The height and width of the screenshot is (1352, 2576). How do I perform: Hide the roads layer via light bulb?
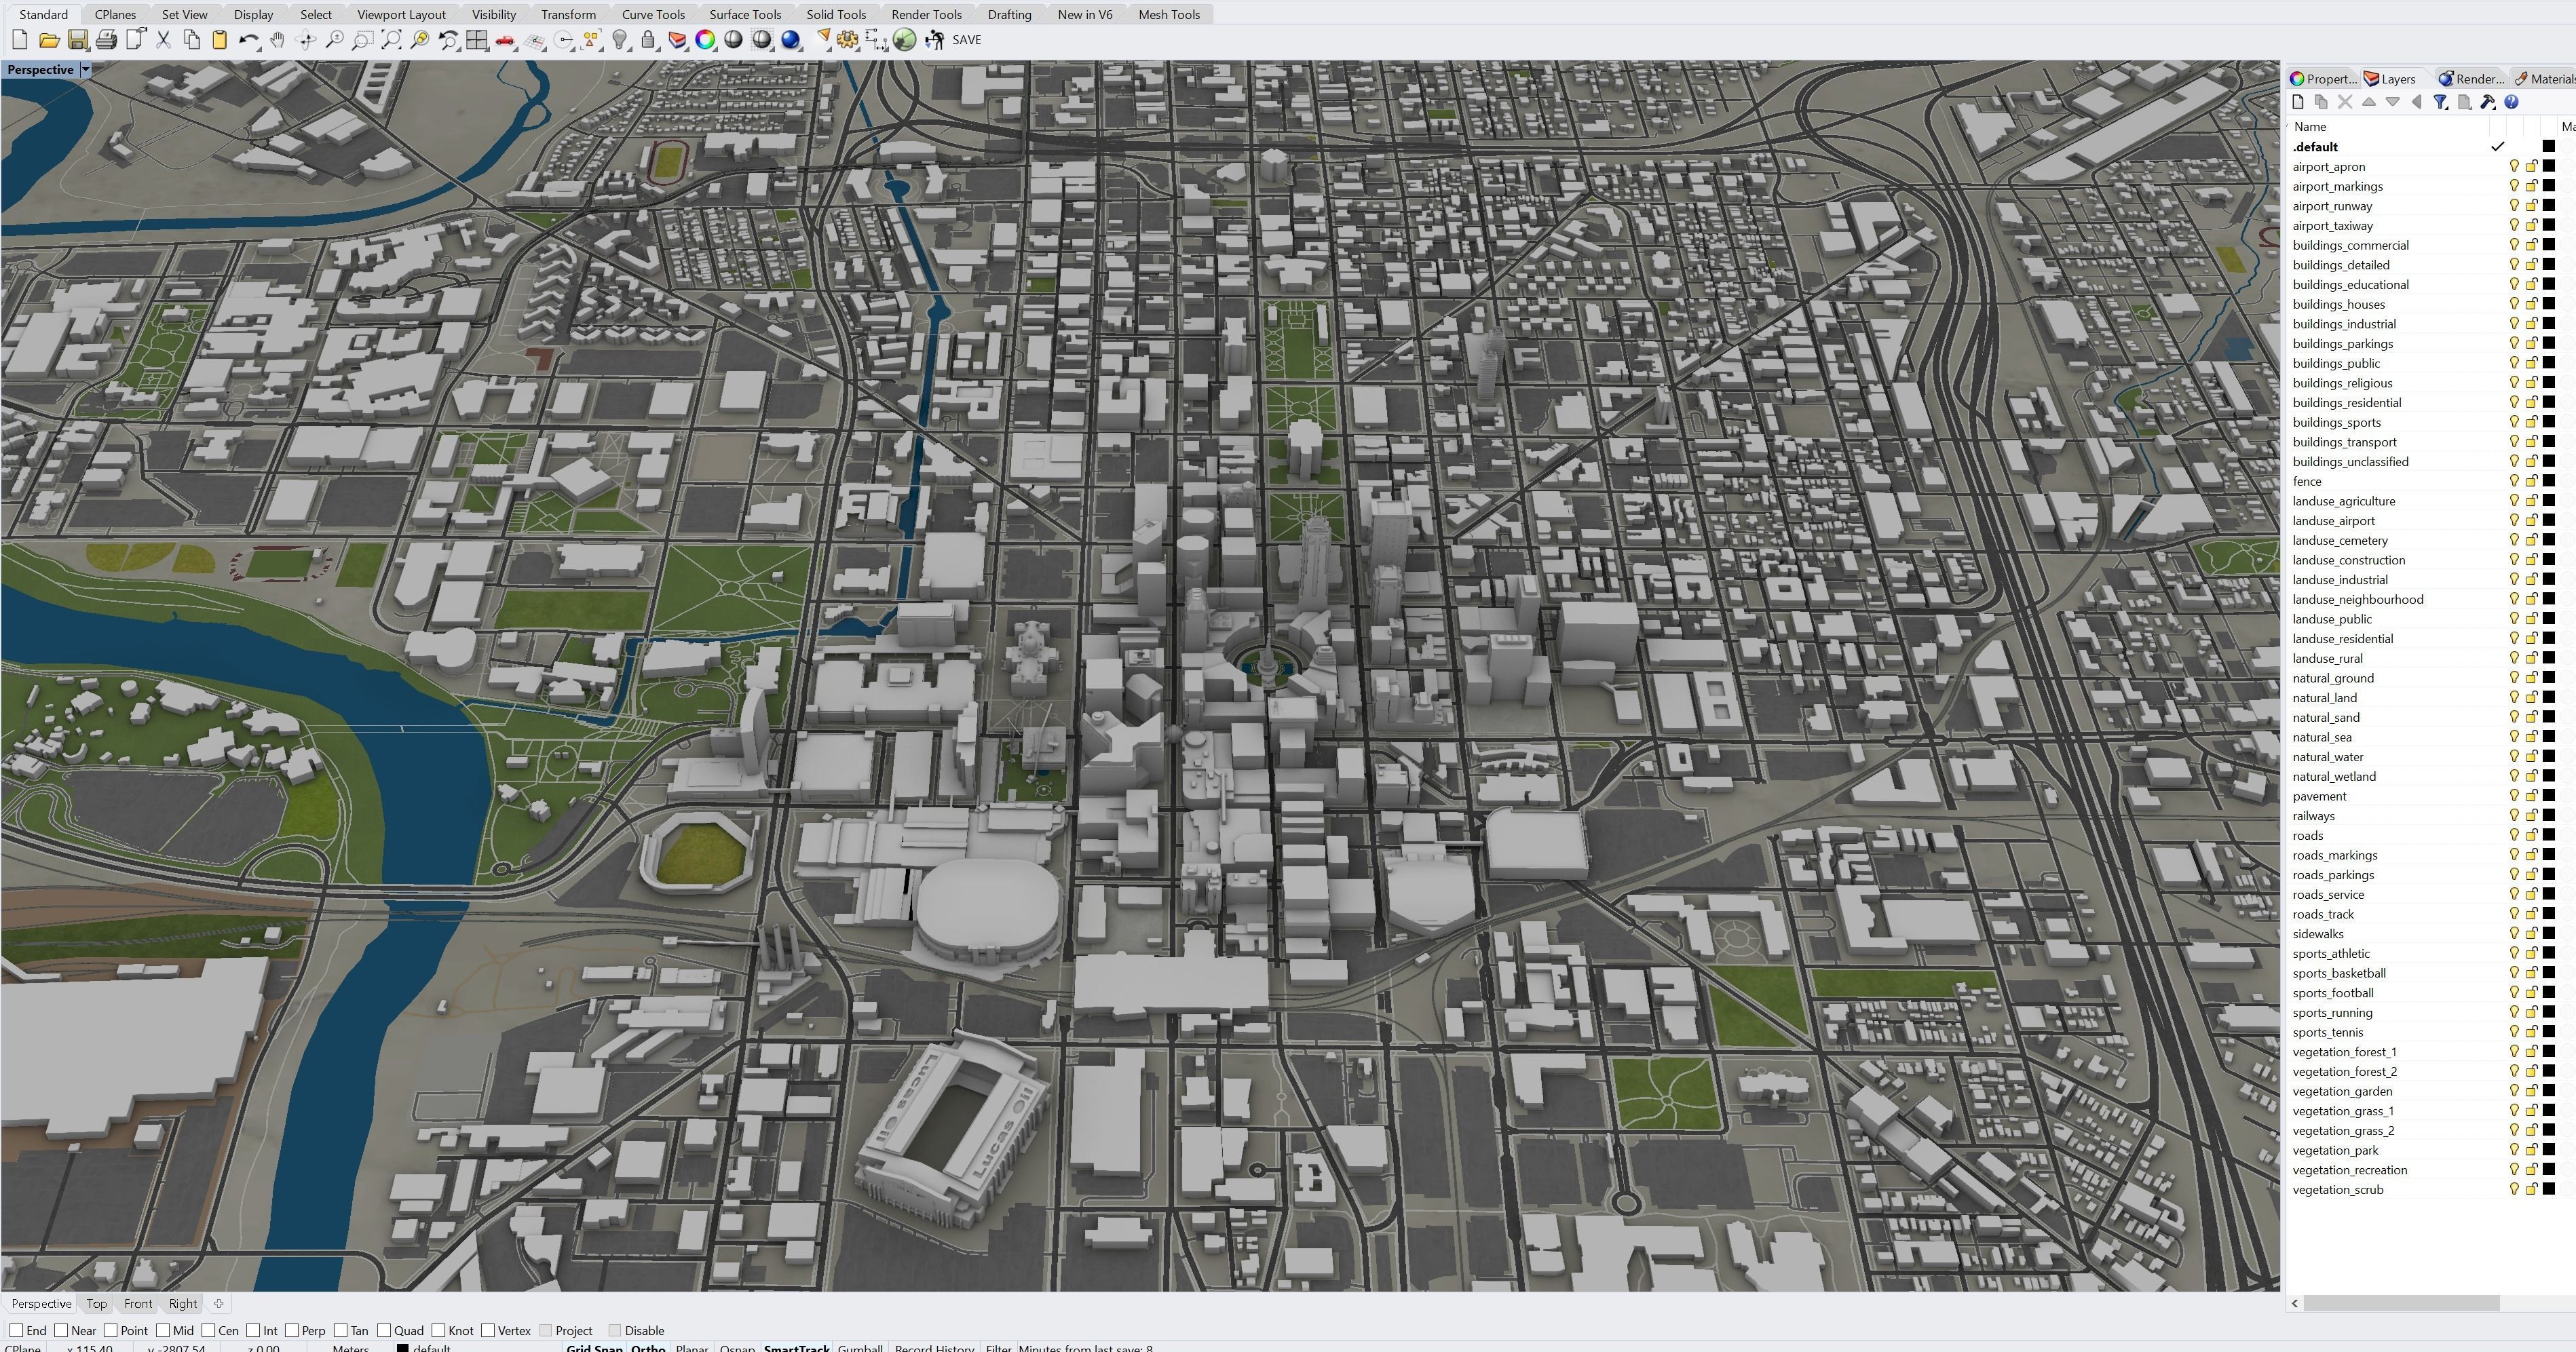[x=2514, y=835]
